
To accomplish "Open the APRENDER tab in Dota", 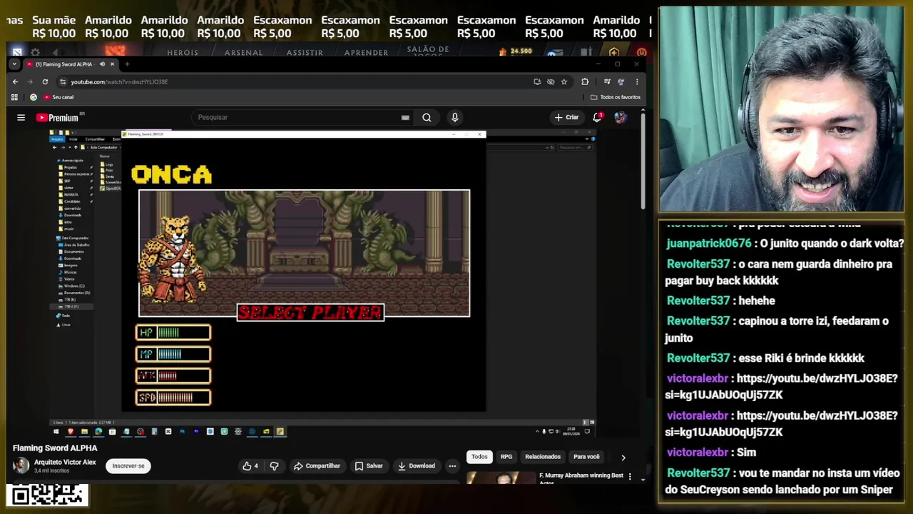I will pyautogui.click(x=366, y=53).
